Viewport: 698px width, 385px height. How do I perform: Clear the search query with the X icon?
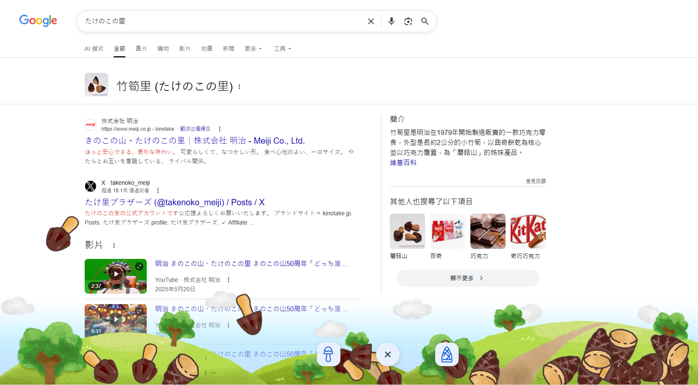coord(371,21)
